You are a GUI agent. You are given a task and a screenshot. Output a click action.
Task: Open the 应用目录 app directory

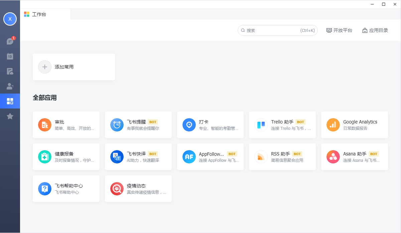click(375, 30)
